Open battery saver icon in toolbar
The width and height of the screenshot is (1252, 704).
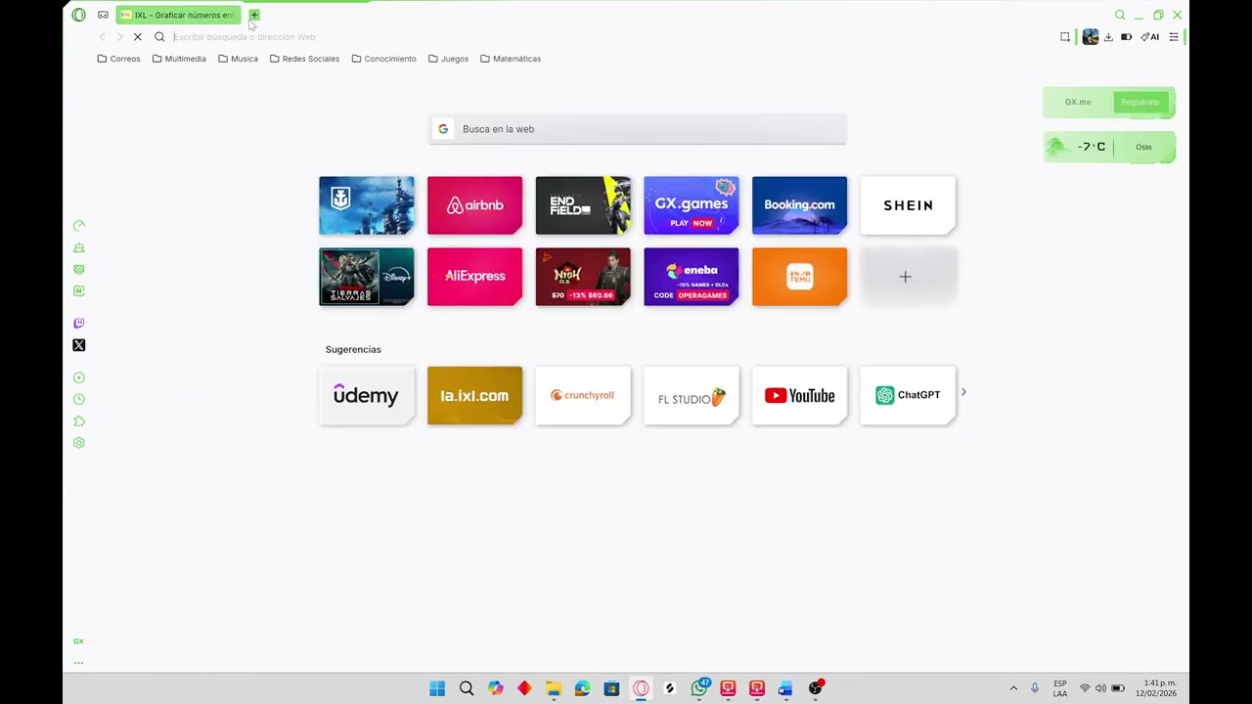(x=1127, y=37)
